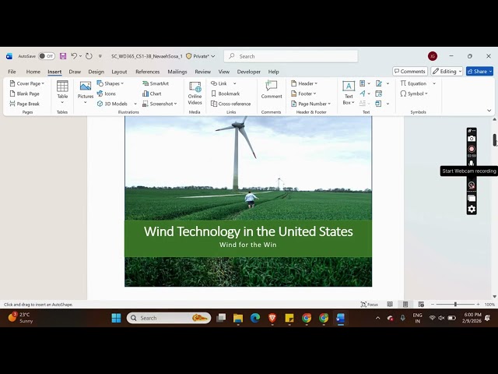Open Footer dropdown
Screen dimensions: 498x374
coord(303,93)
